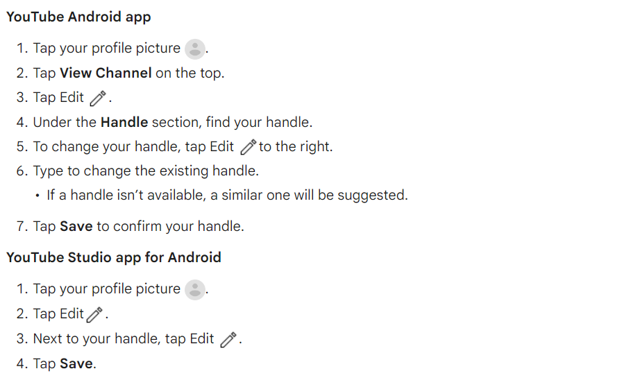Click 'Tap your profile picture' text in Studio list

107,289
